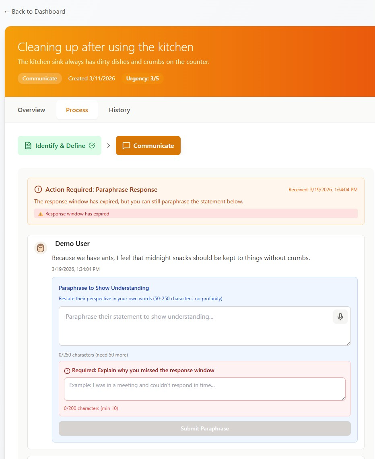Click the warning triangle icon beside expired notice

pyautogui.click(x=41, y=214)
